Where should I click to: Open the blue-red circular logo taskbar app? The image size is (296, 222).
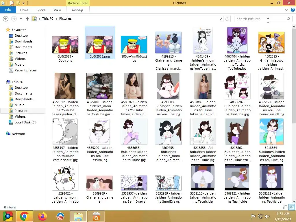point(60,216)
